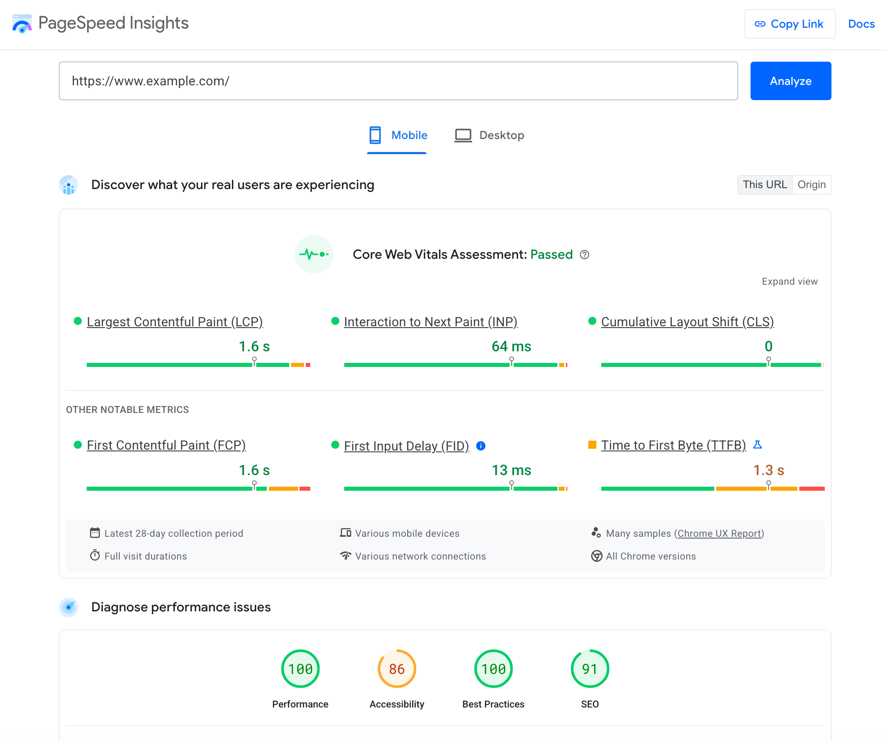Viewport: 886px width, 741px height.
Task: Click the Analyze button
Action: tap(790, 80)
